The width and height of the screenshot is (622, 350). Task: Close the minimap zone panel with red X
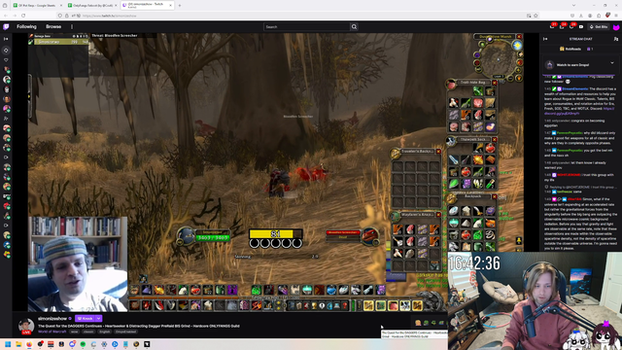(519, 37)
